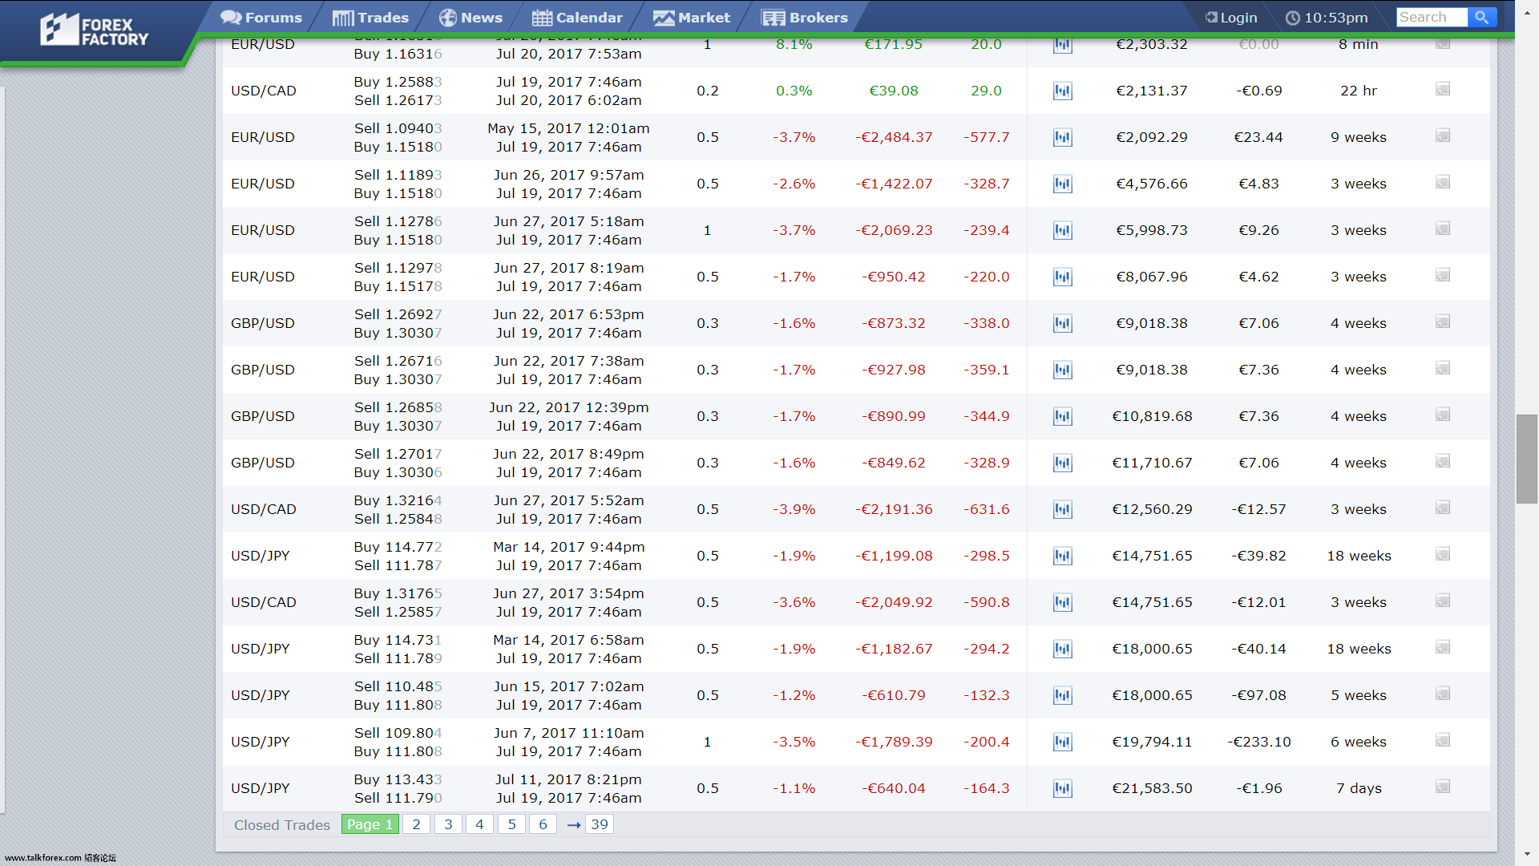This screenshot has width=1539, height=866.
Task: Click in the Search input field
Action: (x=1432, y=17)
